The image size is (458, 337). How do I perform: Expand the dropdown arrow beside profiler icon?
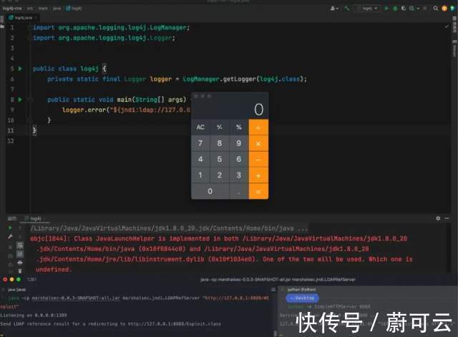pos(418,9)
